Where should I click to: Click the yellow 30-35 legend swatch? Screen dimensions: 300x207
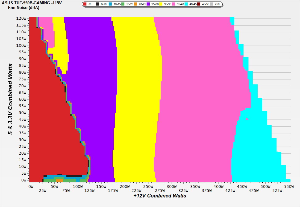tap(161, 4)
